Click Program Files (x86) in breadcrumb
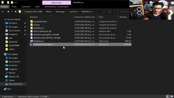Image resolution: width=174 pixels, height=98 pixels. pos(33,11)
